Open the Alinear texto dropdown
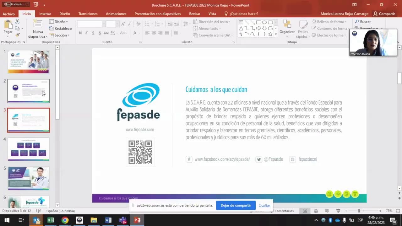This screenshot has height=226, width=402. coord(207,28)
